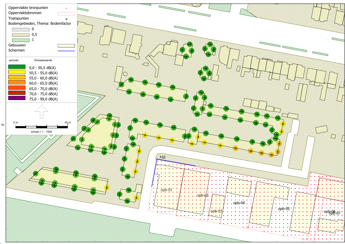Image resolution: width=345 pixels, height=244 pixels.
Task: Click the "s10" screen label on map
Action: (162, 157)
